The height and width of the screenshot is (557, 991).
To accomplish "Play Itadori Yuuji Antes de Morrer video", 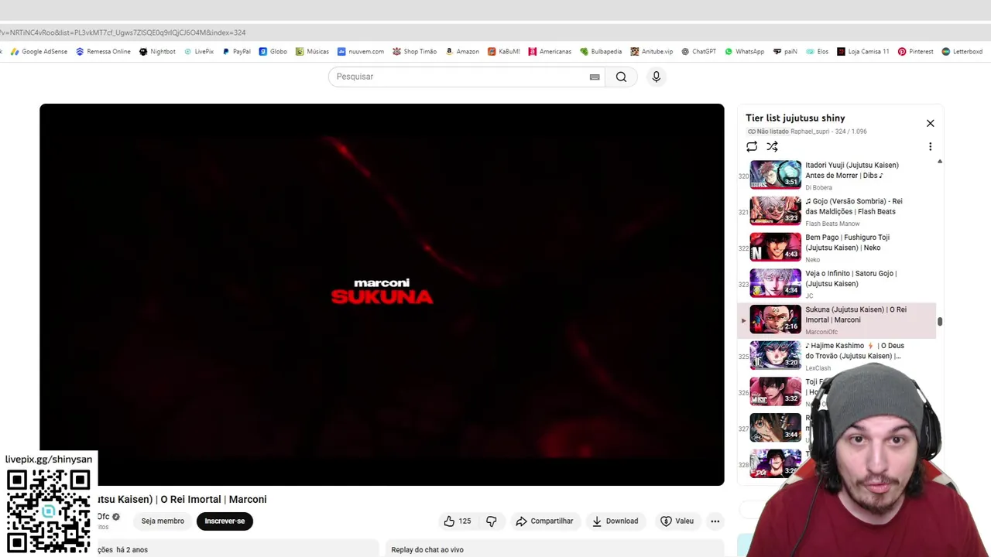I will (x=837, y=175).
